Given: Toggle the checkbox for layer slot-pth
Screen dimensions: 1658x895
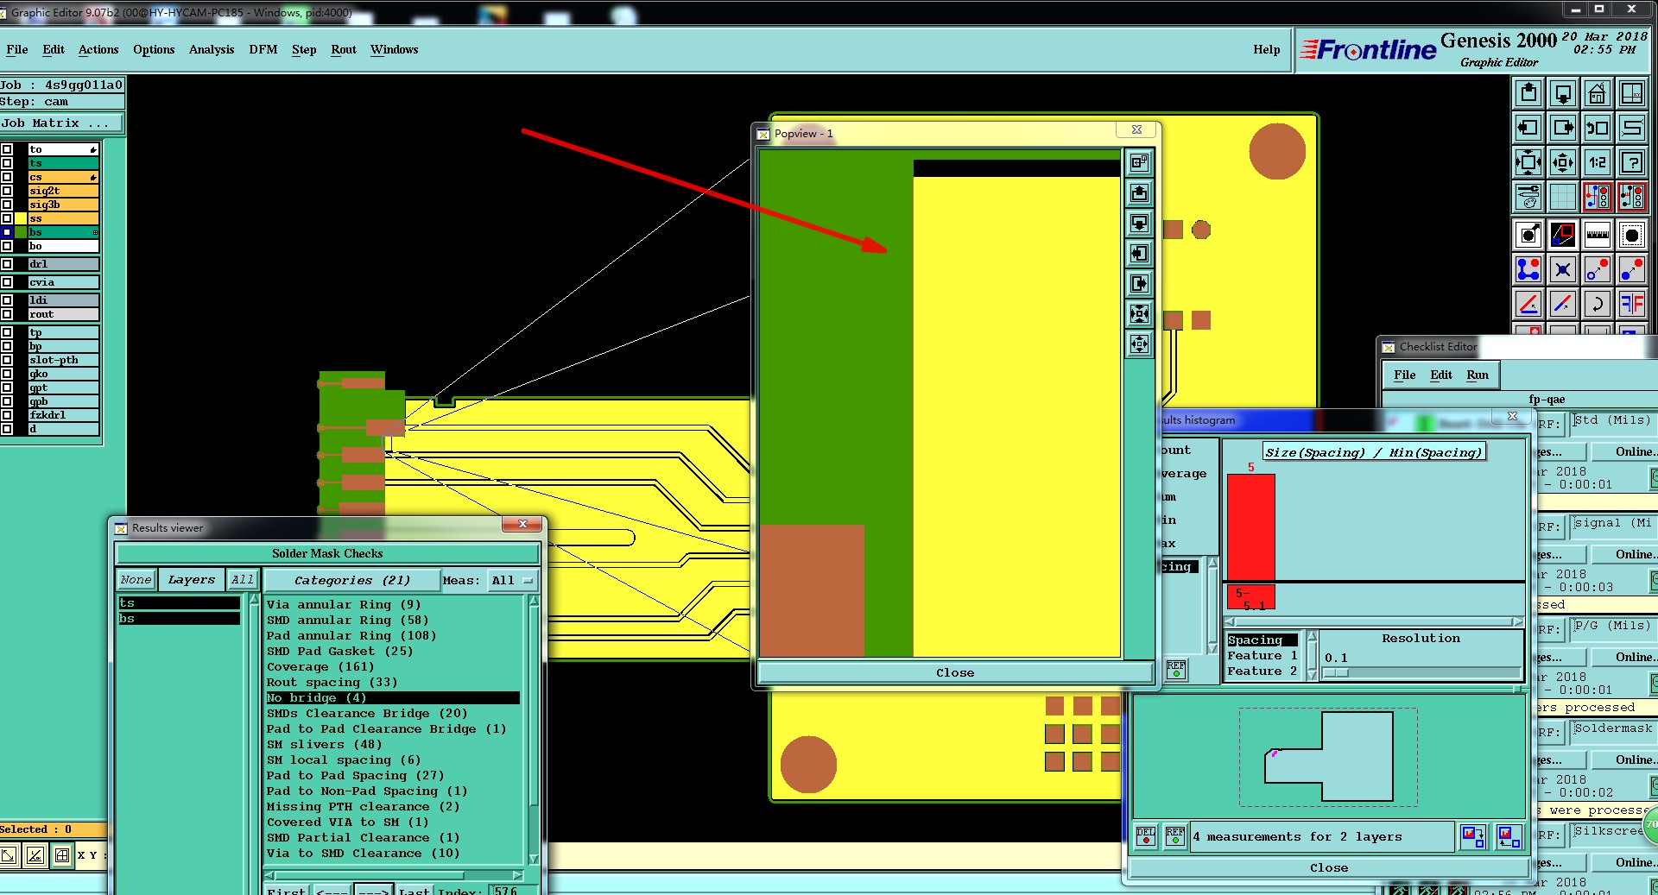Looking at the screenshot, I should click(x=7, y=360).
